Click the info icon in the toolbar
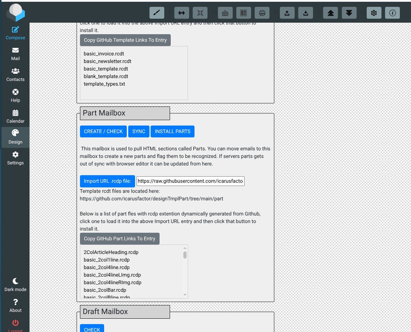 pos(392,13)
